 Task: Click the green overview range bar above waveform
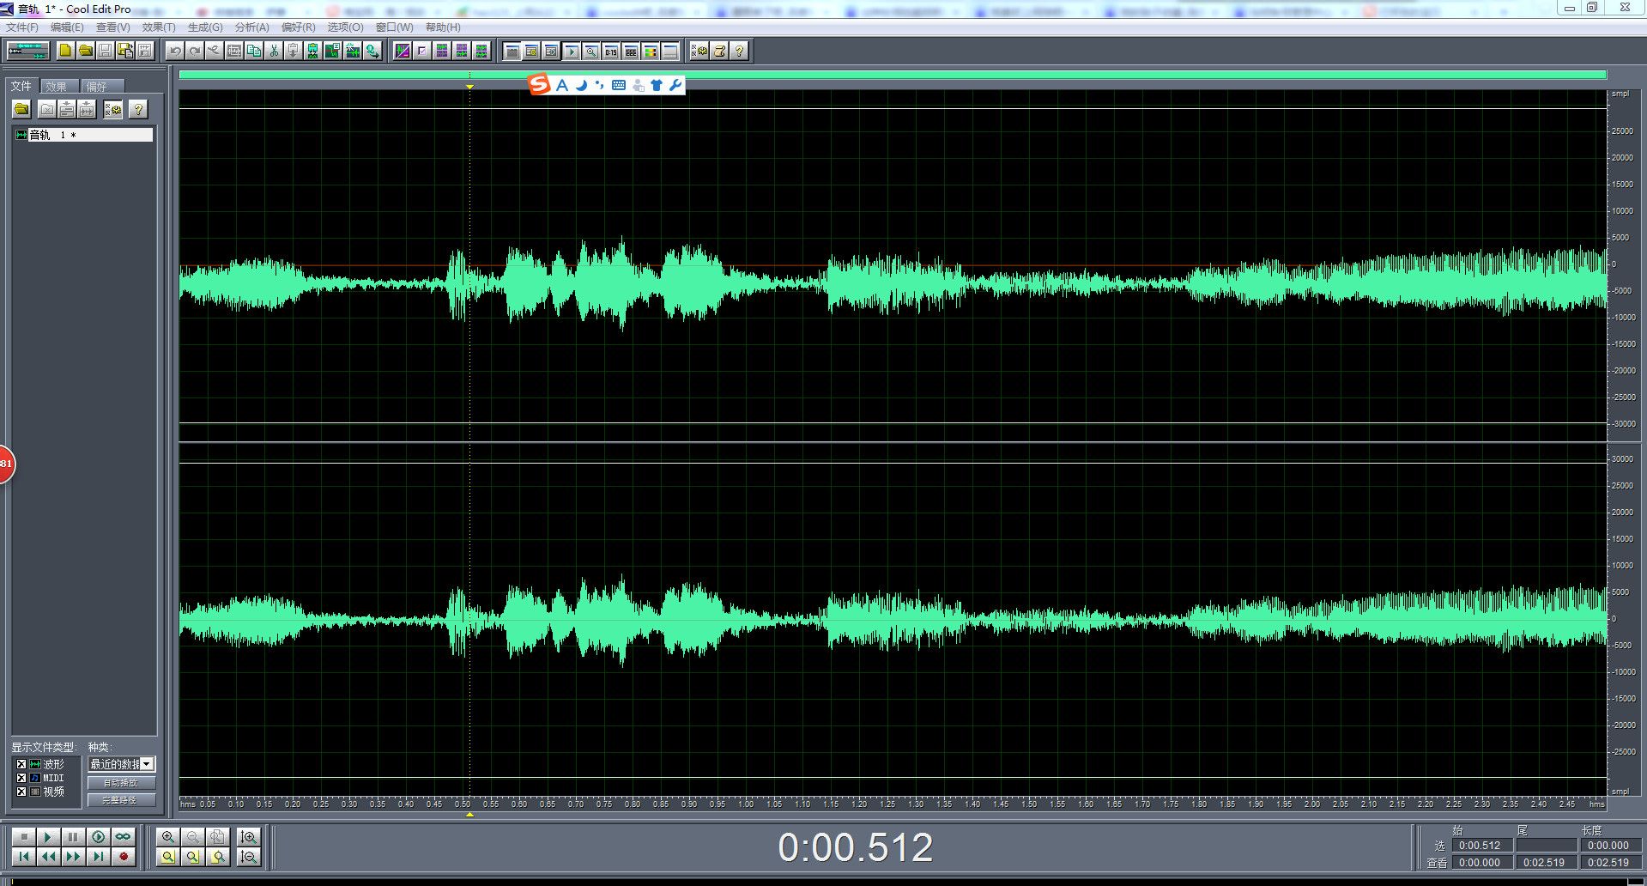click(893, 75)
